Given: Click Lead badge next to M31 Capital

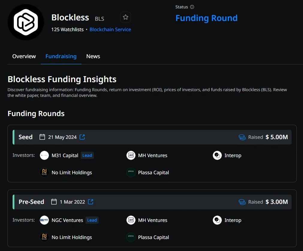Looking at the screenshot, I should click(87, 155).
